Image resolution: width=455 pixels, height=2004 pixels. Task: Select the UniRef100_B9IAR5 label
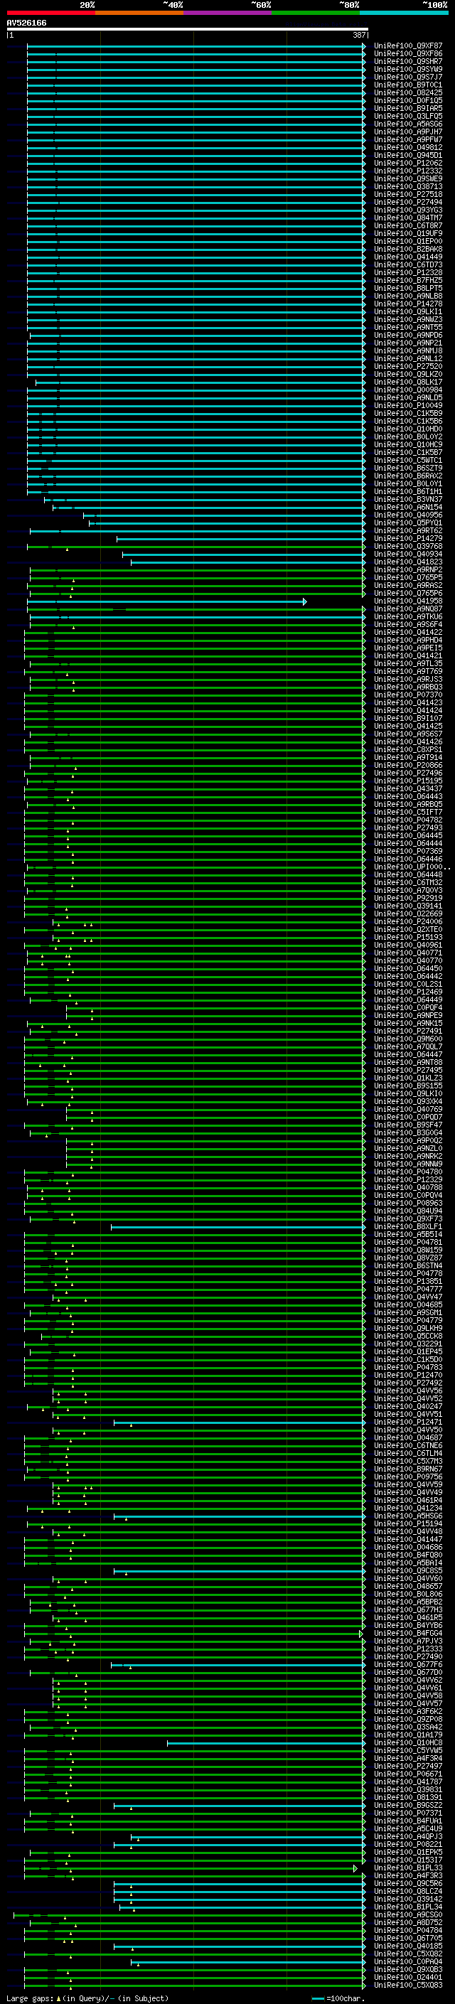[408, 109]
